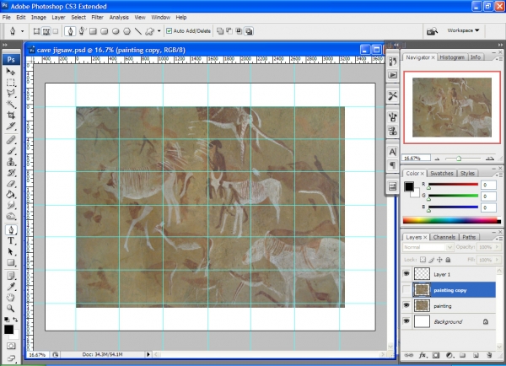506x366 pixels.
Task: Select the Clone Stamp tool
Action: click(x=11, y=162)
